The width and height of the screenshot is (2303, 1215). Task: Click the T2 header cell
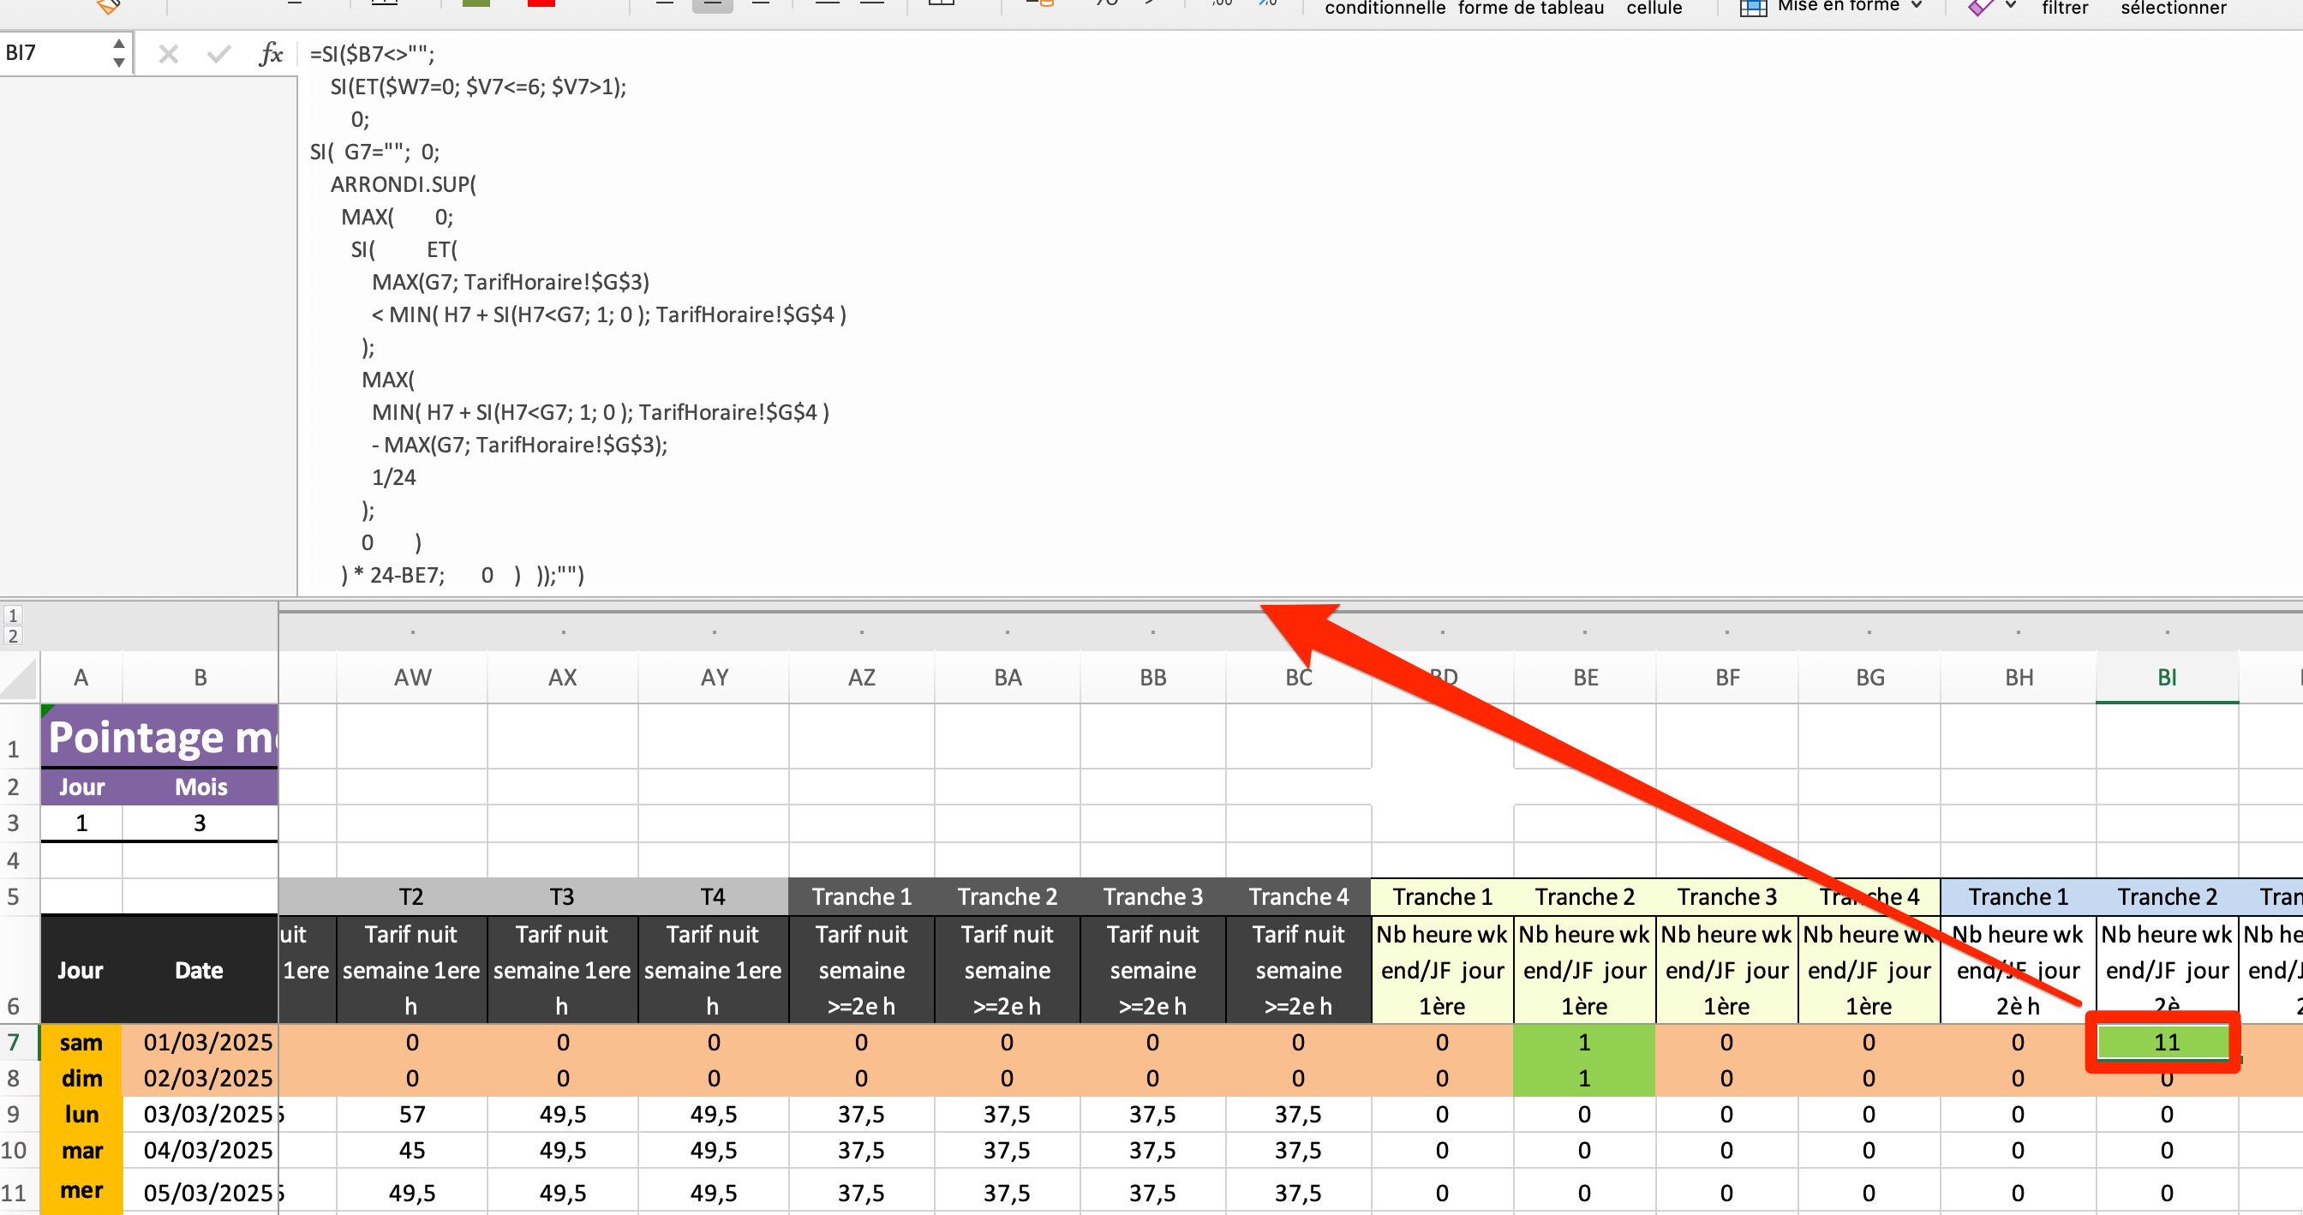[x=411, y=897]
